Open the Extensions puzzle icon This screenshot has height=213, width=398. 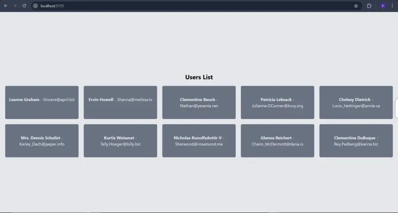[369, 6]
